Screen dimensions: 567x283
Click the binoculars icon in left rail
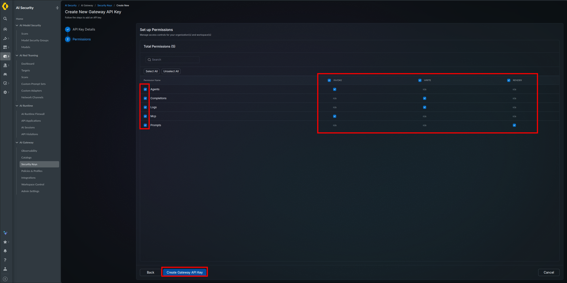coord(5,74)
